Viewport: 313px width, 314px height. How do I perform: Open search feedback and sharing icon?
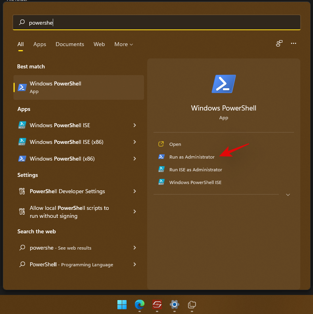point(279,43)
